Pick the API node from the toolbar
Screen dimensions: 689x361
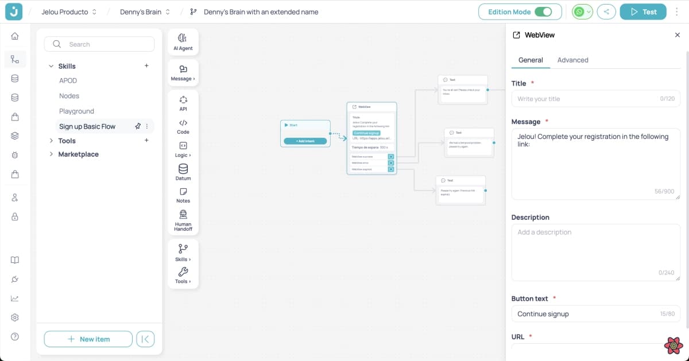coord(183,103)
